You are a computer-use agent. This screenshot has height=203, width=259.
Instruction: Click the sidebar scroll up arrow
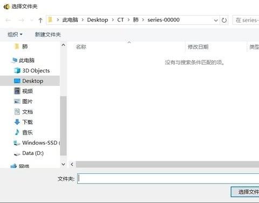[x=63, y=45]
